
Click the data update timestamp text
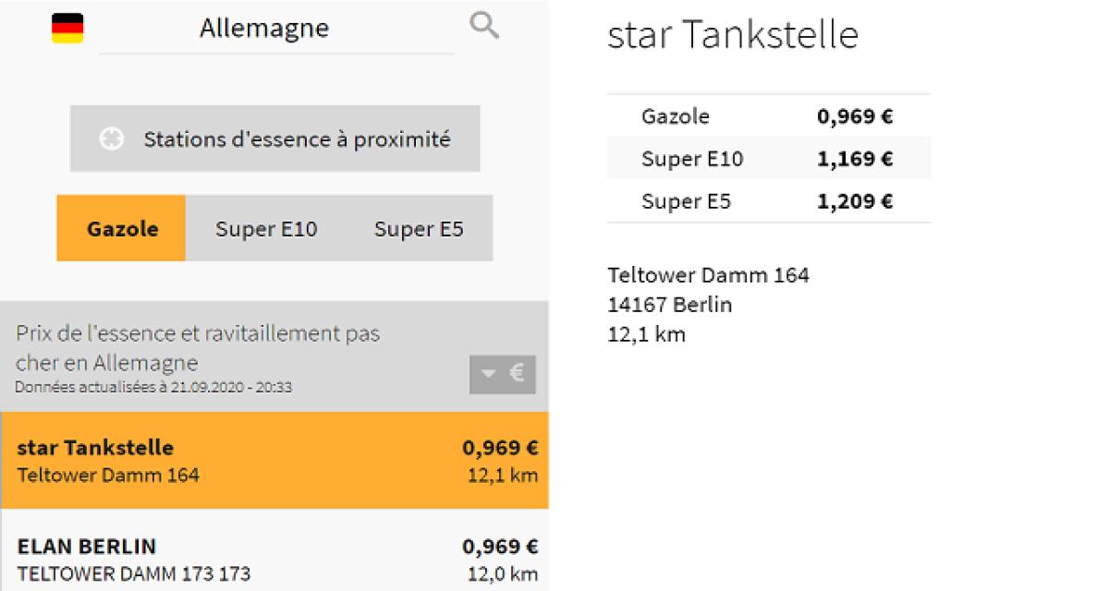pos(153,388)
